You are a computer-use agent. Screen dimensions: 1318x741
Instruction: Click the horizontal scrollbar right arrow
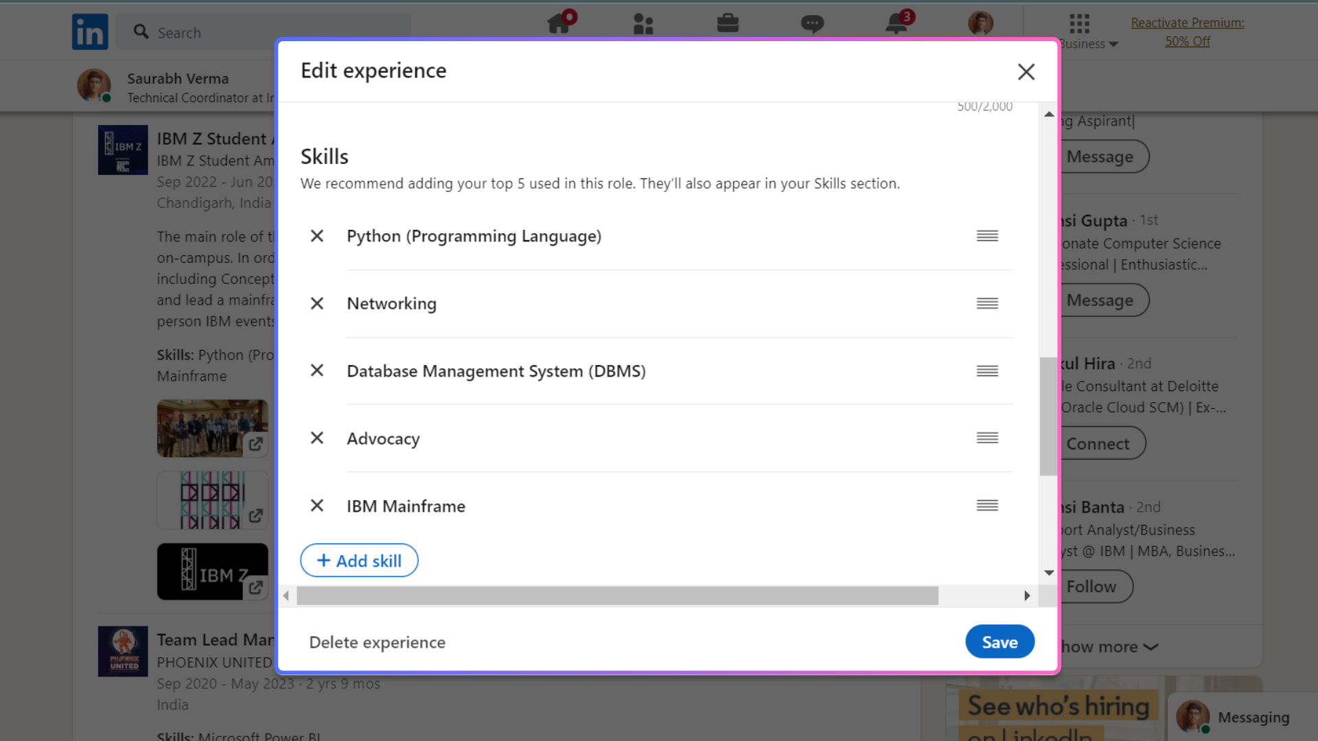click(x=1027, y=596)
